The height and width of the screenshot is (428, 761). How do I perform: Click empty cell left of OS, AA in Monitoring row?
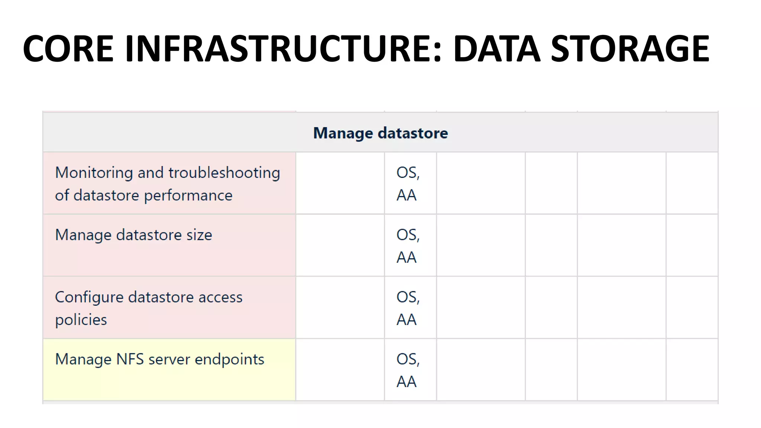pyautogui.click(x=340, y=184)
